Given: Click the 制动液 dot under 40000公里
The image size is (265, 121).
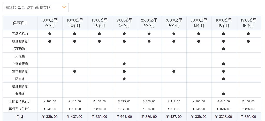Looking at the screenshot, I should click(223, 94).
